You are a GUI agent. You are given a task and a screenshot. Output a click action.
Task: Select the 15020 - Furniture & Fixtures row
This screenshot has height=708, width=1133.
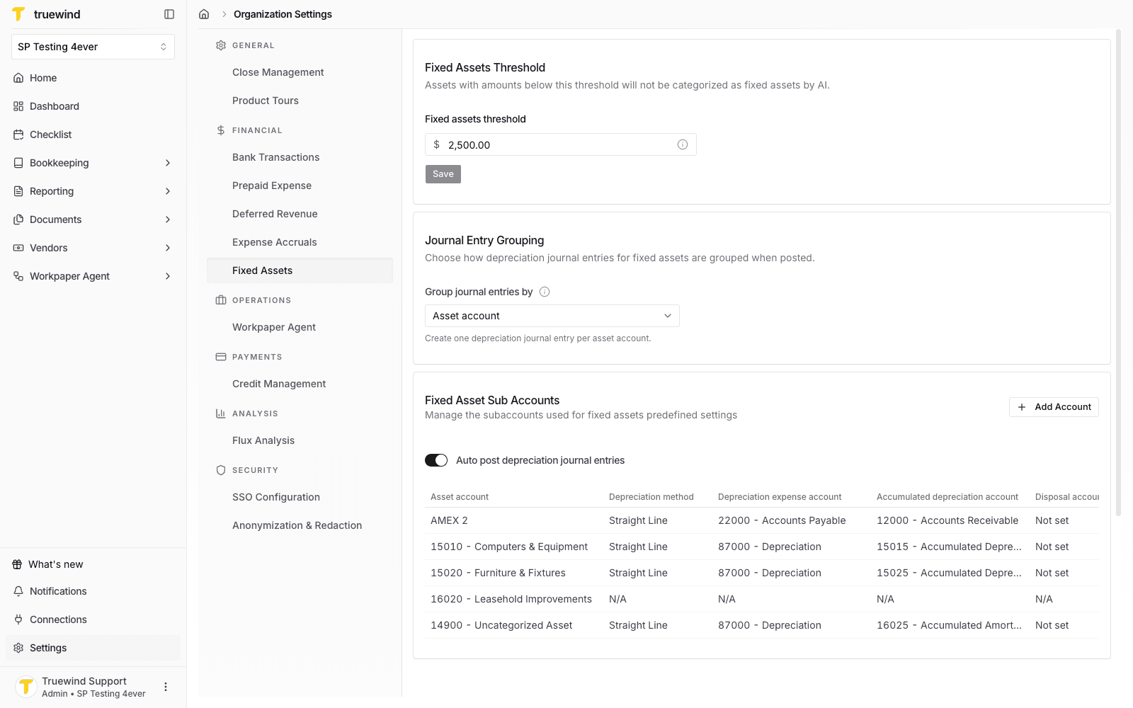point(762,573)
